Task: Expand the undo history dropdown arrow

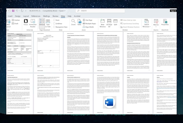Action: [19, 11]
